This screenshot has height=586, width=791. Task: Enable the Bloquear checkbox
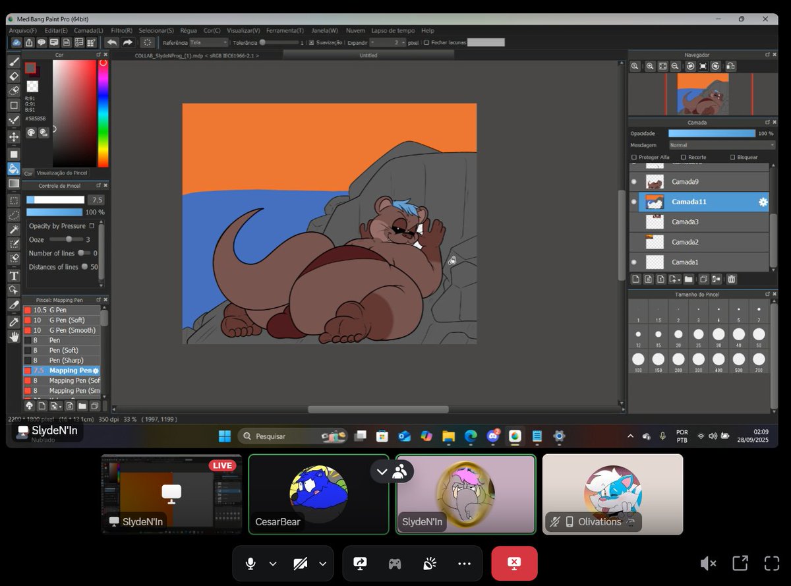point(732,158)
